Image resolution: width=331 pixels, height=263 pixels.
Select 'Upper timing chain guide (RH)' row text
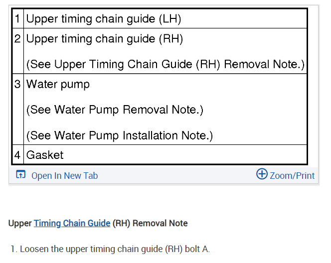coord(104,39)
